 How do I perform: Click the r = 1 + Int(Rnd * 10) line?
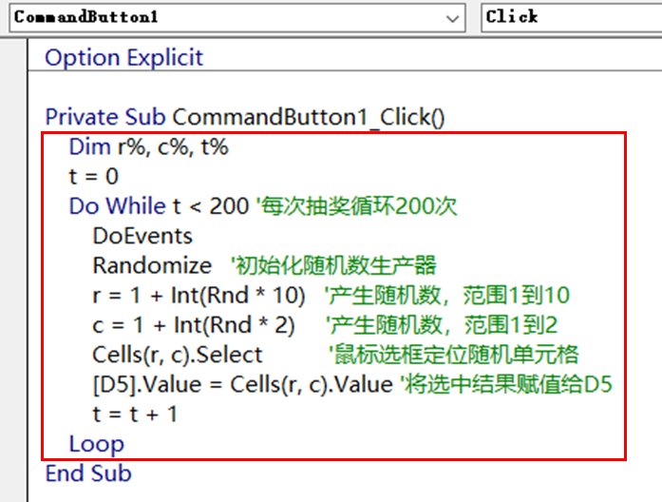(x=199, y=295)
